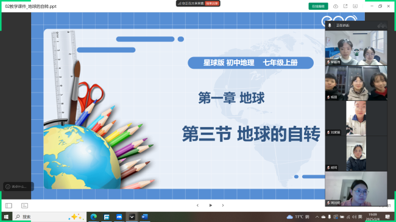Toggle the thumbnail sidebar panel icon
Image resolution: width=396 pixels, height=222 pixels.
(9, 206)
